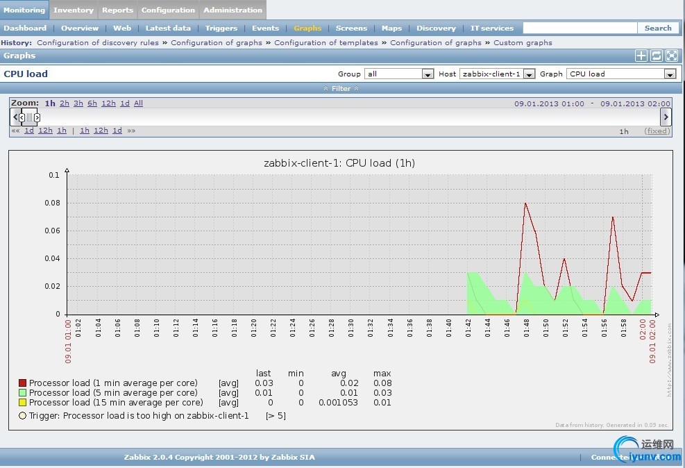Image resolution: width=685 pixels, height=468 pixels.
Task: Open Custom graphs history link
Action: [523, 42]
